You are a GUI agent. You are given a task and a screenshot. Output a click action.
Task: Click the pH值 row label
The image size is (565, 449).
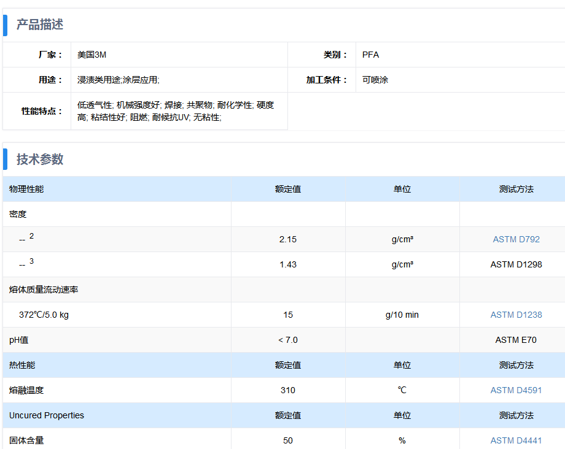click(x=18, y=340)
